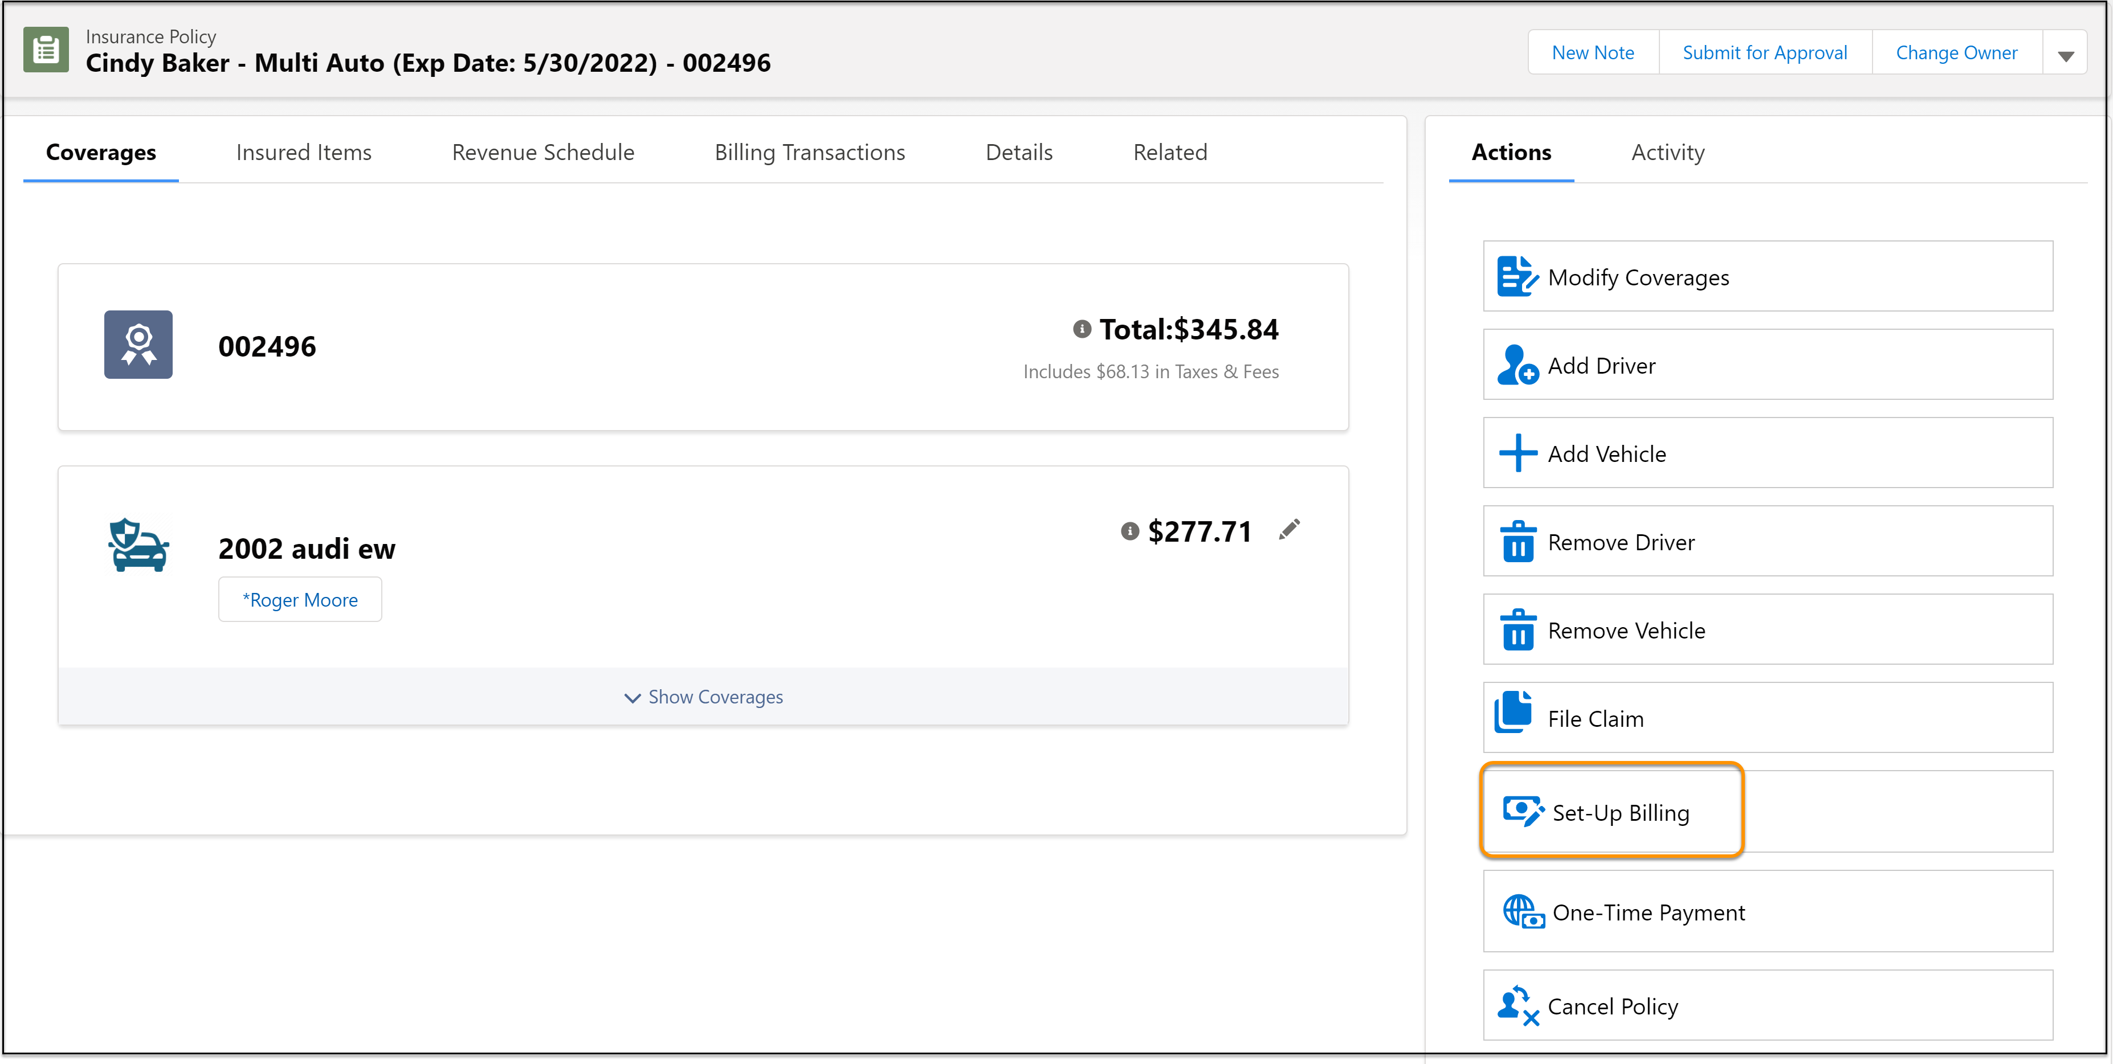Screen dimensions: 2113x1064
Task: Click the Set-Up Billing money icon
Action: (1523, 811)
